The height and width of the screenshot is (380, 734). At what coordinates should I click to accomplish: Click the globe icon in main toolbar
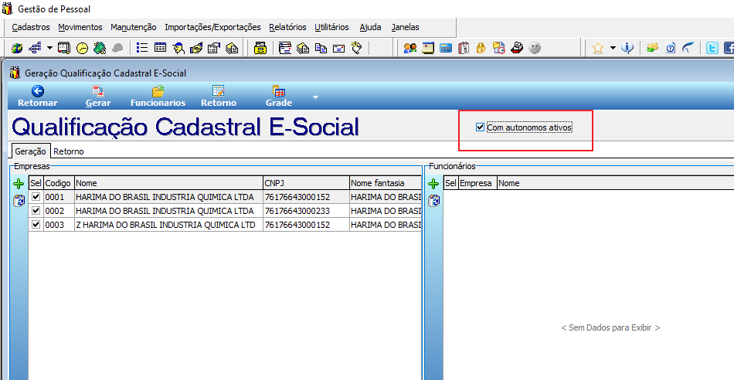(x=17, y=48)
